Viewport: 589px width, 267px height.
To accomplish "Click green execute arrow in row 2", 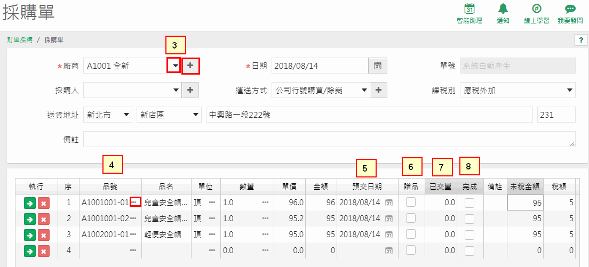I will tap(29, 219).
